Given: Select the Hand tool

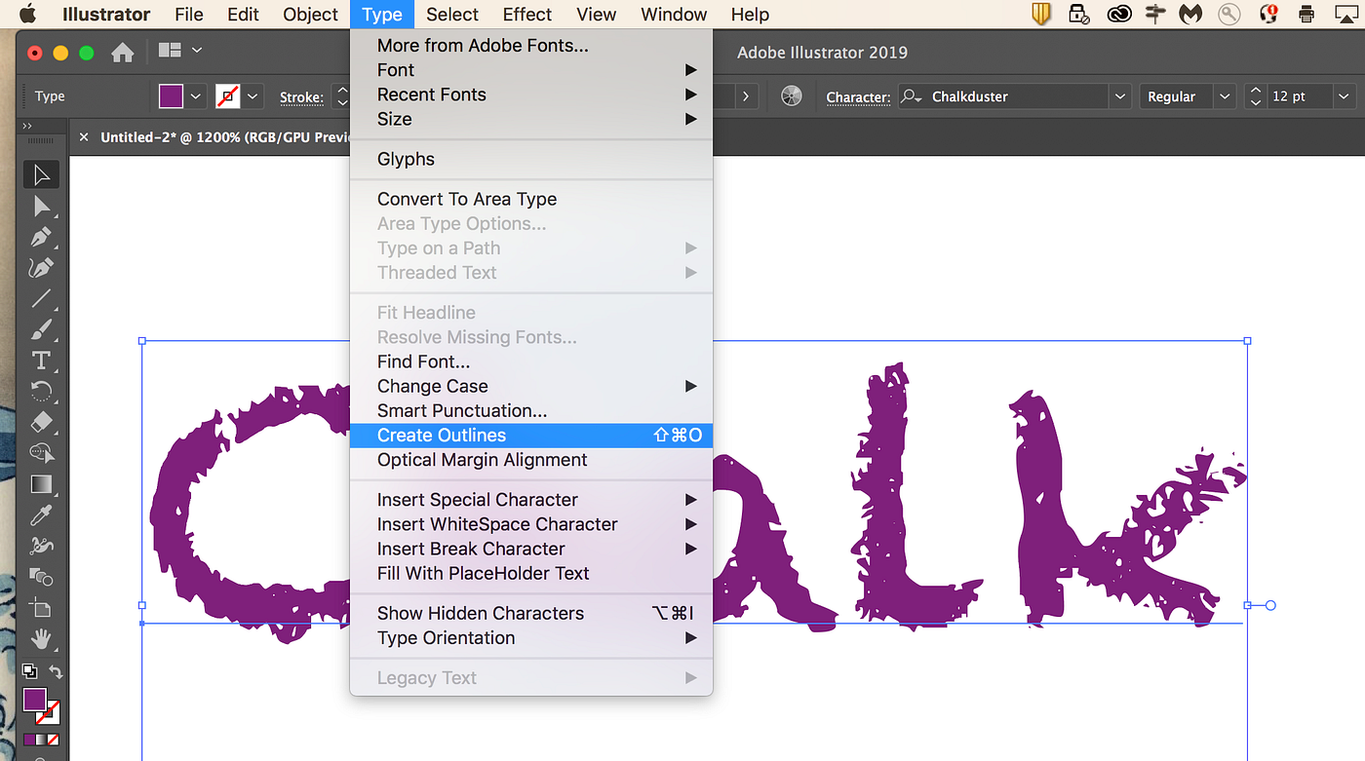Looking at the screenshot, I should click(41, 639).
